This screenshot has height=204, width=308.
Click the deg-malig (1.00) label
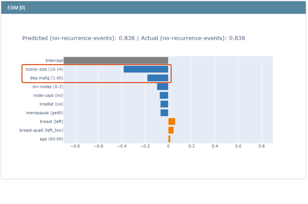(x=47, y=78)
